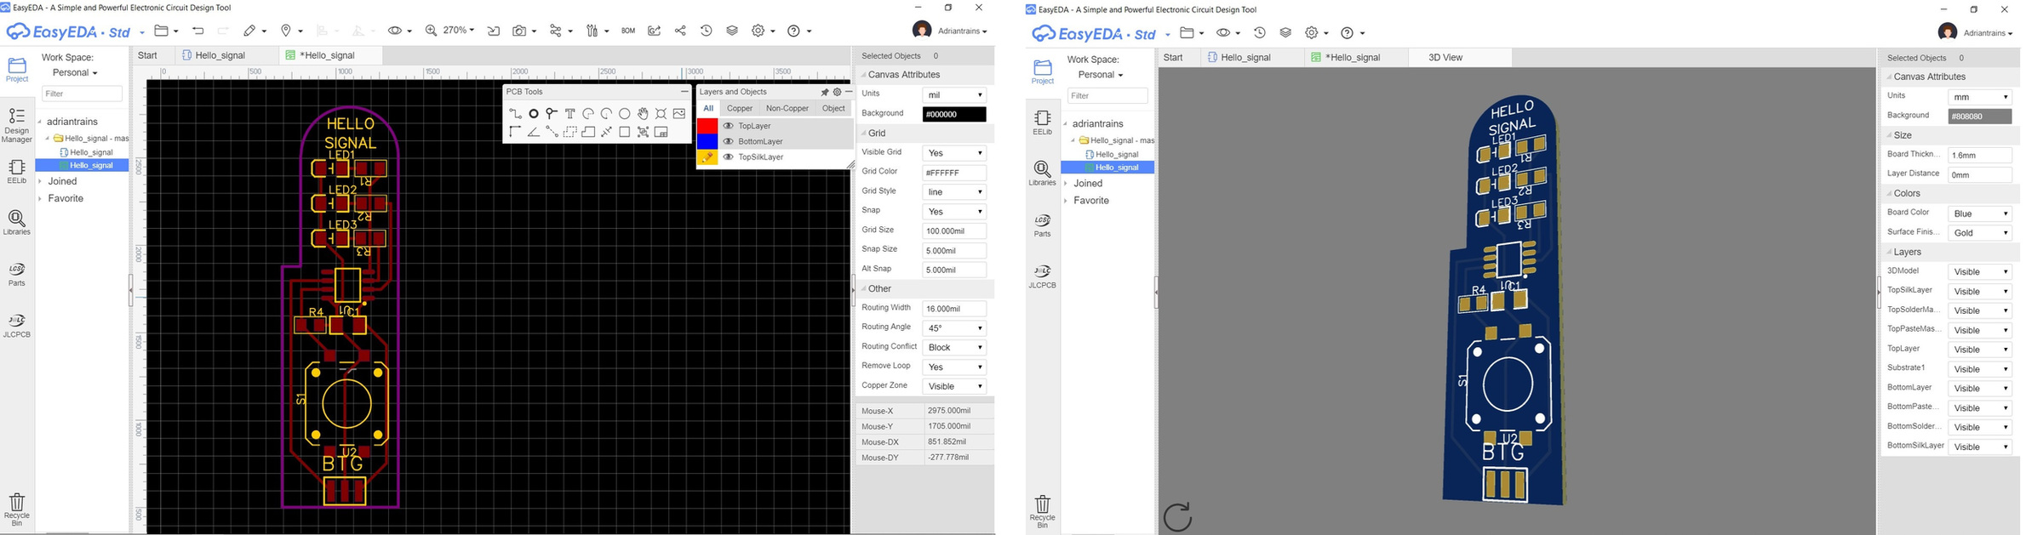Viewport: 2043px width, 535px height.
Task: Open Units dropdown showing mil
Action: coord(954,94)
